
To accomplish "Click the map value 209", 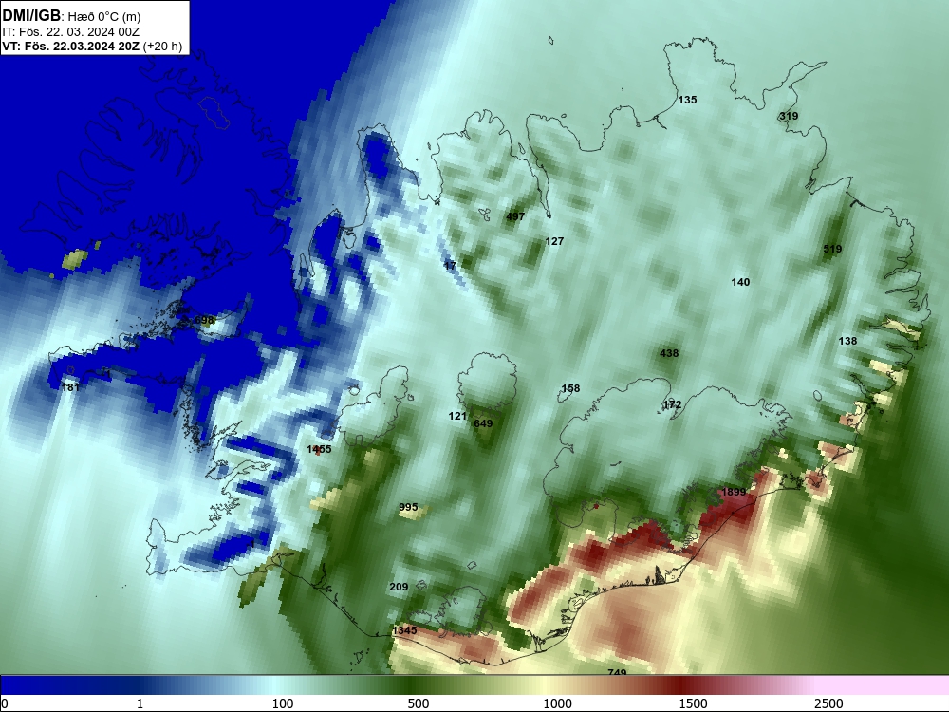I will click(399, 588).
